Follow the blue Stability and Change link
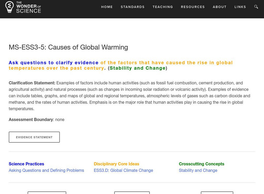Image resolution: width=264 pixels, height=194 pixels. 198,171
